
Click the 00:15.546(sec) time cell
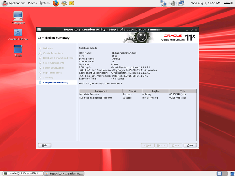(178, 94)
